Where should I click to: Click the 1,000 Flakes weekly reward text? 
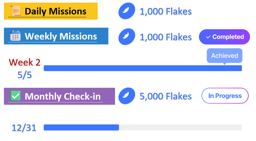point(165,37)
